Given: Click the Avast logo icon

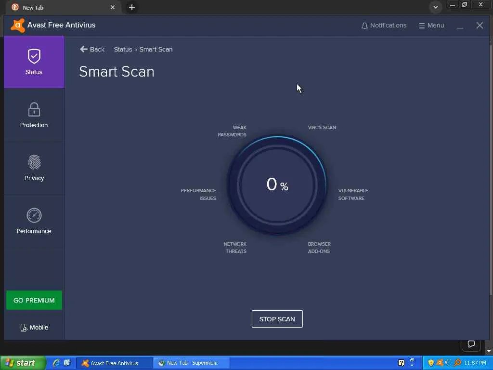Looking at the screenshot, I should [x=18, y=25].
